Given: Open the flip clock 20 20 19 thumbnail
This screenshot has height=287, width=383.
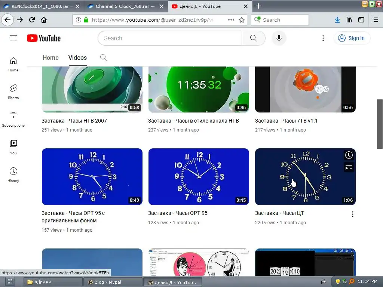Looking at the screenshot, I should coord(305,262).
